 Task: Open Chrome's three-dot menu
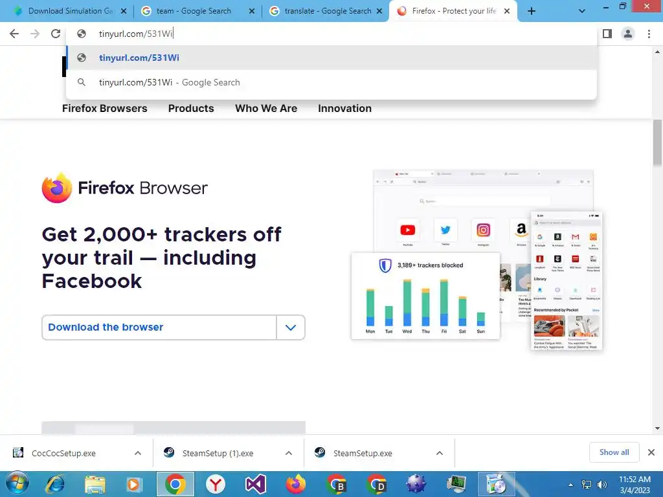(649, 34)
